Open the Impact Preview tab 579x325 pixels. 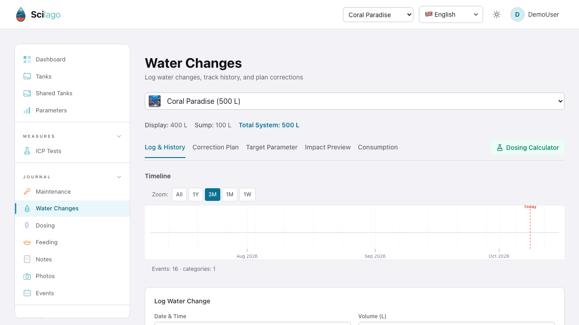pyautogui.click(x=328, y=147)
